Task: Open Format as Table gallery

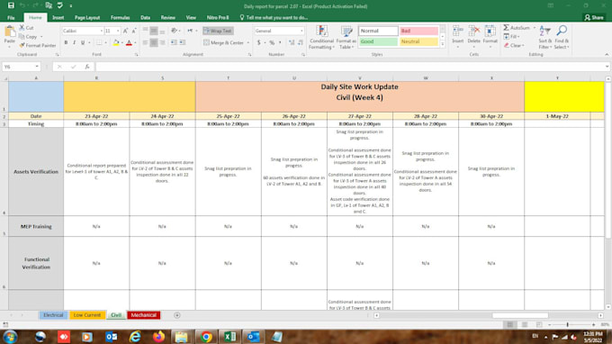Action: pos(346,37)
